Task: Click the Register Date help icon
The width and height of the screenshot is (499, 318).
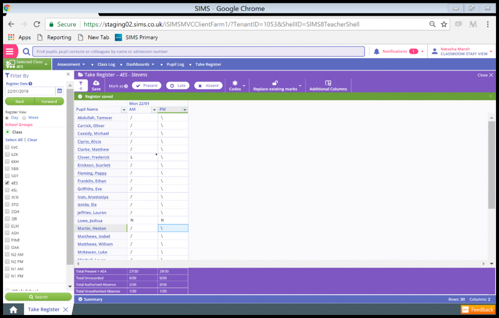Action: [30, 84]
